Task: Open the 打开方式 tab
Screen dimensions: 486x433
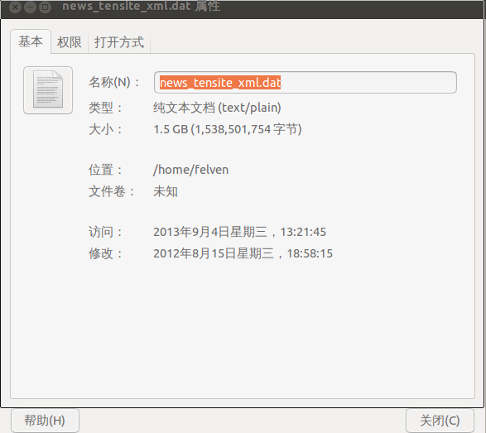Action: click(119, 42)
